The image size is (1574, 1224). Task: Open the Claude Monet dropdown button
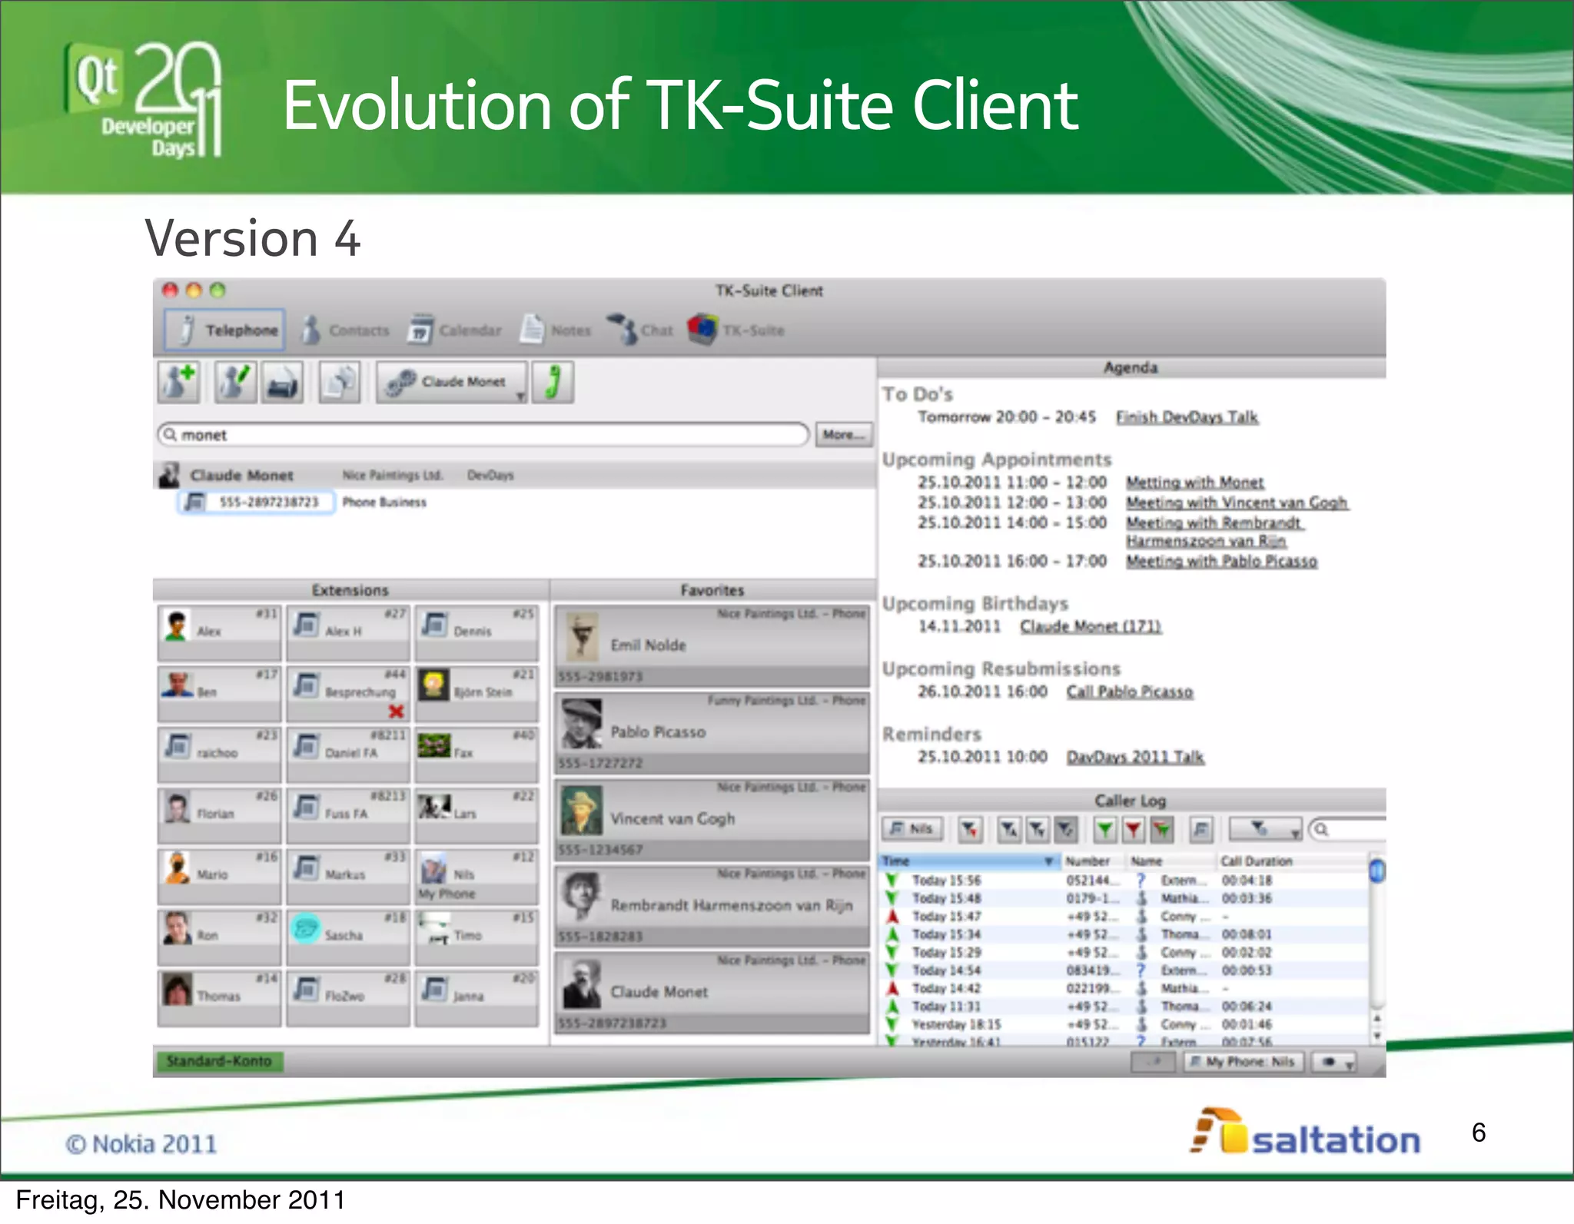coord(452,382)
